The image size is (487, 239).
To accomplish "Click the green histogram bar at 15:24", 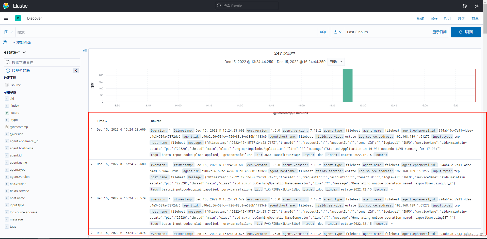I will 348,85.
